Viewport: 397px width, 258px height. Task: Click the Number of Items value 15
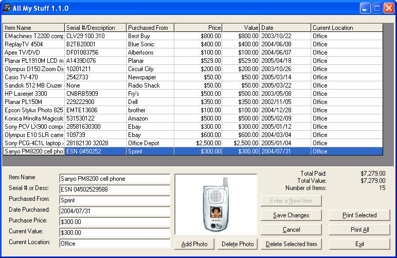point(382,188)
